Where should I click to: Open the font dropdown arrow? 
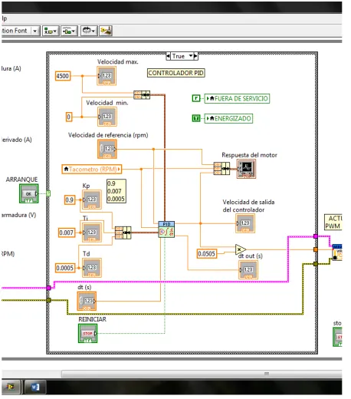pos(34,31)
